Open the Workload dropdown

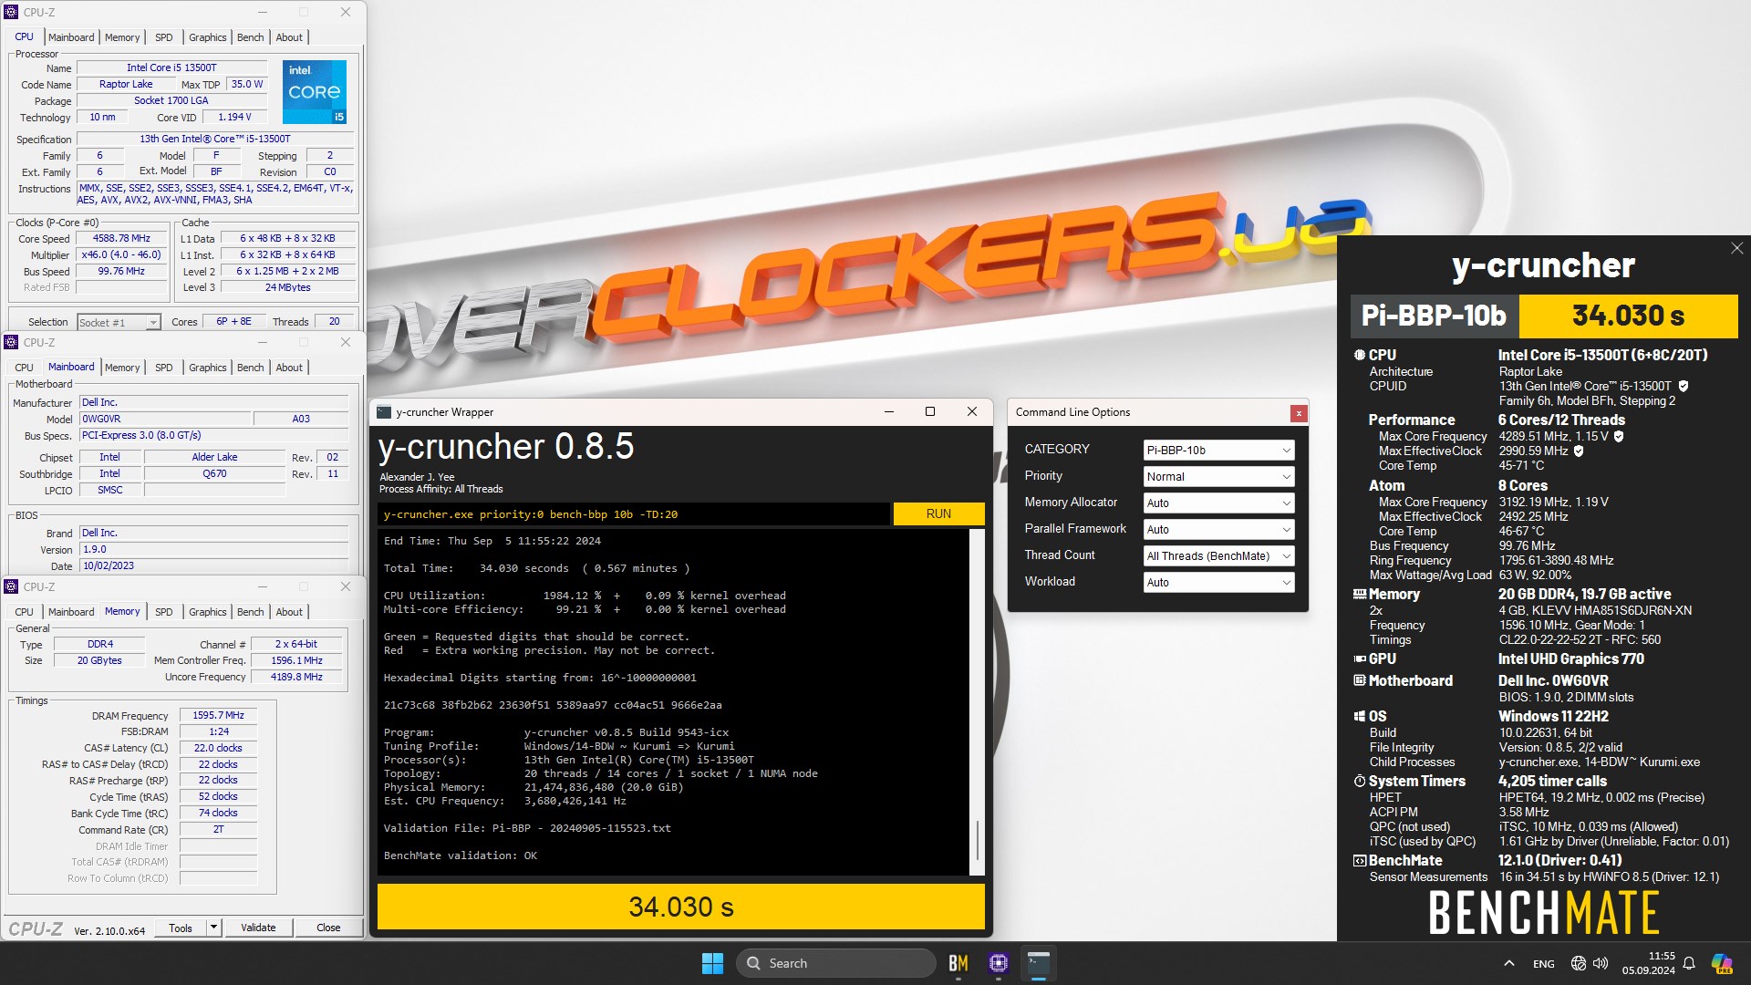1218,582
